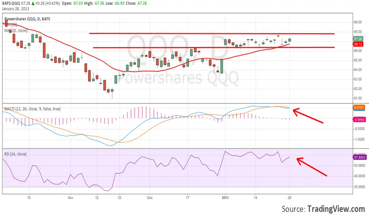Click the 61.00 price axis label
Screen dimensions: 369x218
[x=358, y=98]
